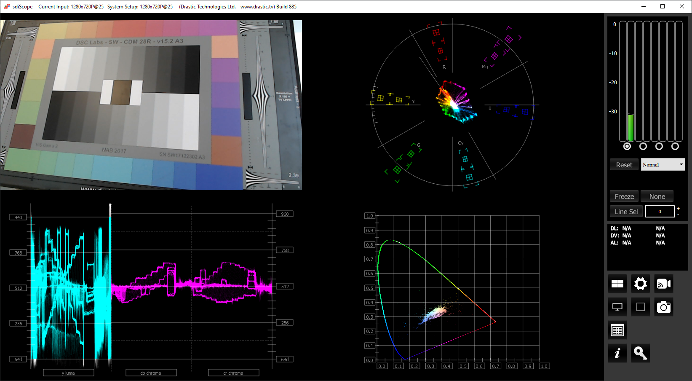Click the sdiScope app icon in title bar

(x=7, y=6)
